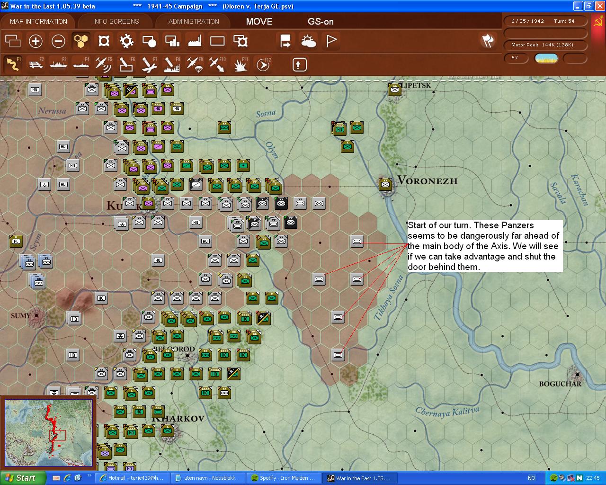The width and height of the screenshot is (606, 485).
Task: Click the overlapping windows icon in toolbar
Action: pos(13,41)
